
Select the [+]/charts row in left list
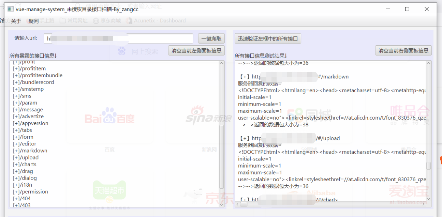coord(25,164)
